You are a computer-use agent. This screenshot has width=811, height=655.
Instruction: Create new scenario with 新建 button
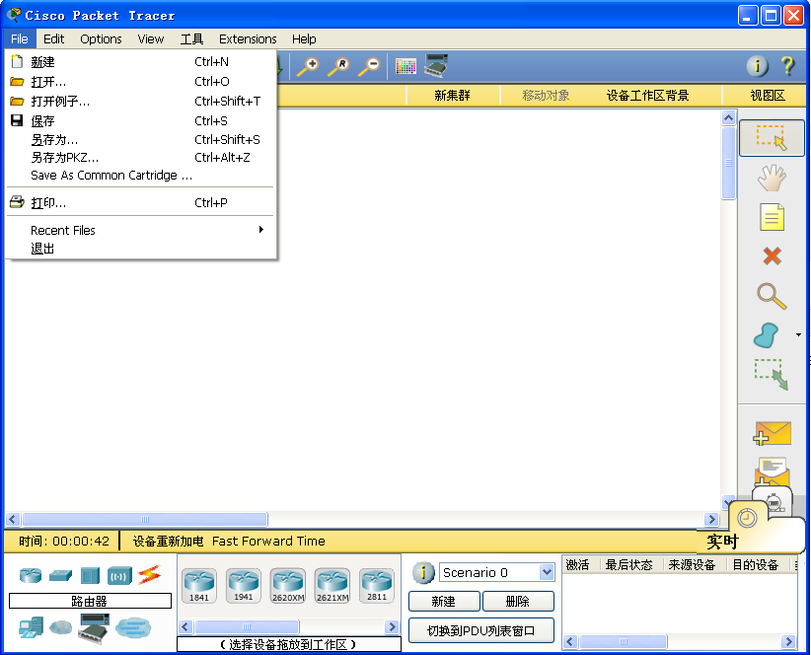pyautogui.click(x=444, y=602)
